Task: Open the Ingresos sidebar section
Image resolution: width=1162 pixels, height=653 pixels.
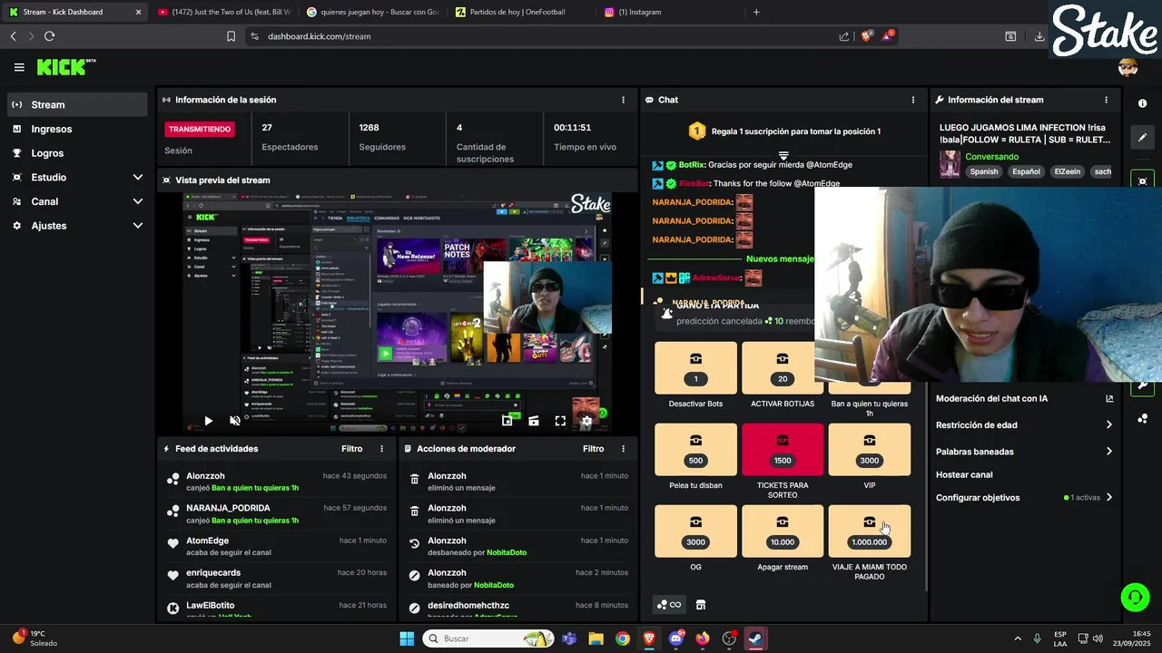Action: point(77,129)
